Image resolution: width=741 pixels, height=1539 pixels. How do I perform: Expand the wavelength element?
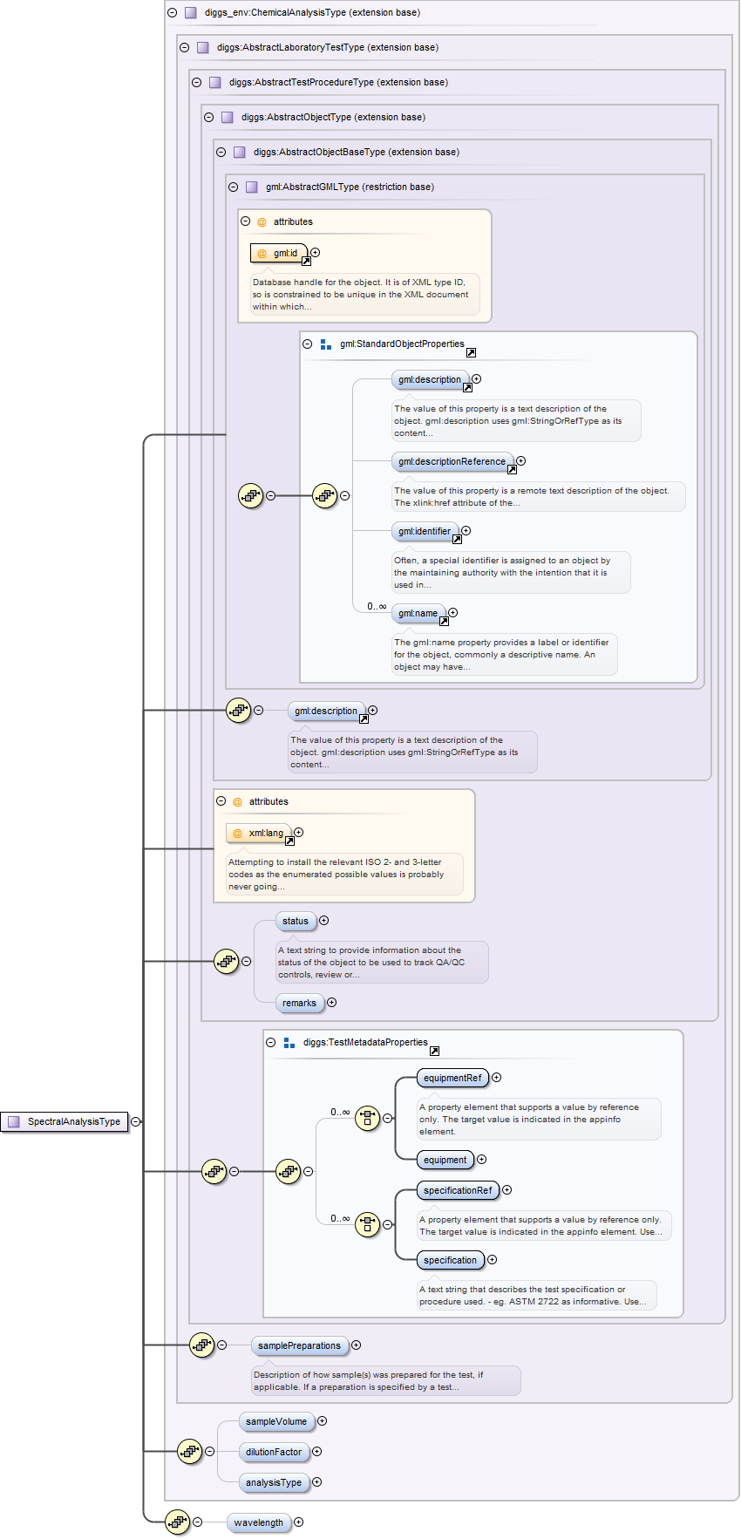299,1522
